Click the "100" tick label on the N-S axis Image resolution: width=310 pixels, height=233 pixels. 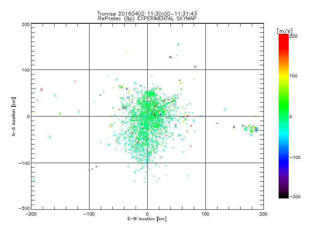26,70
